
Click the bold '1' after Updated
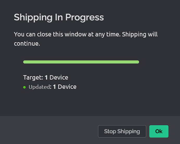pos(54,87)
